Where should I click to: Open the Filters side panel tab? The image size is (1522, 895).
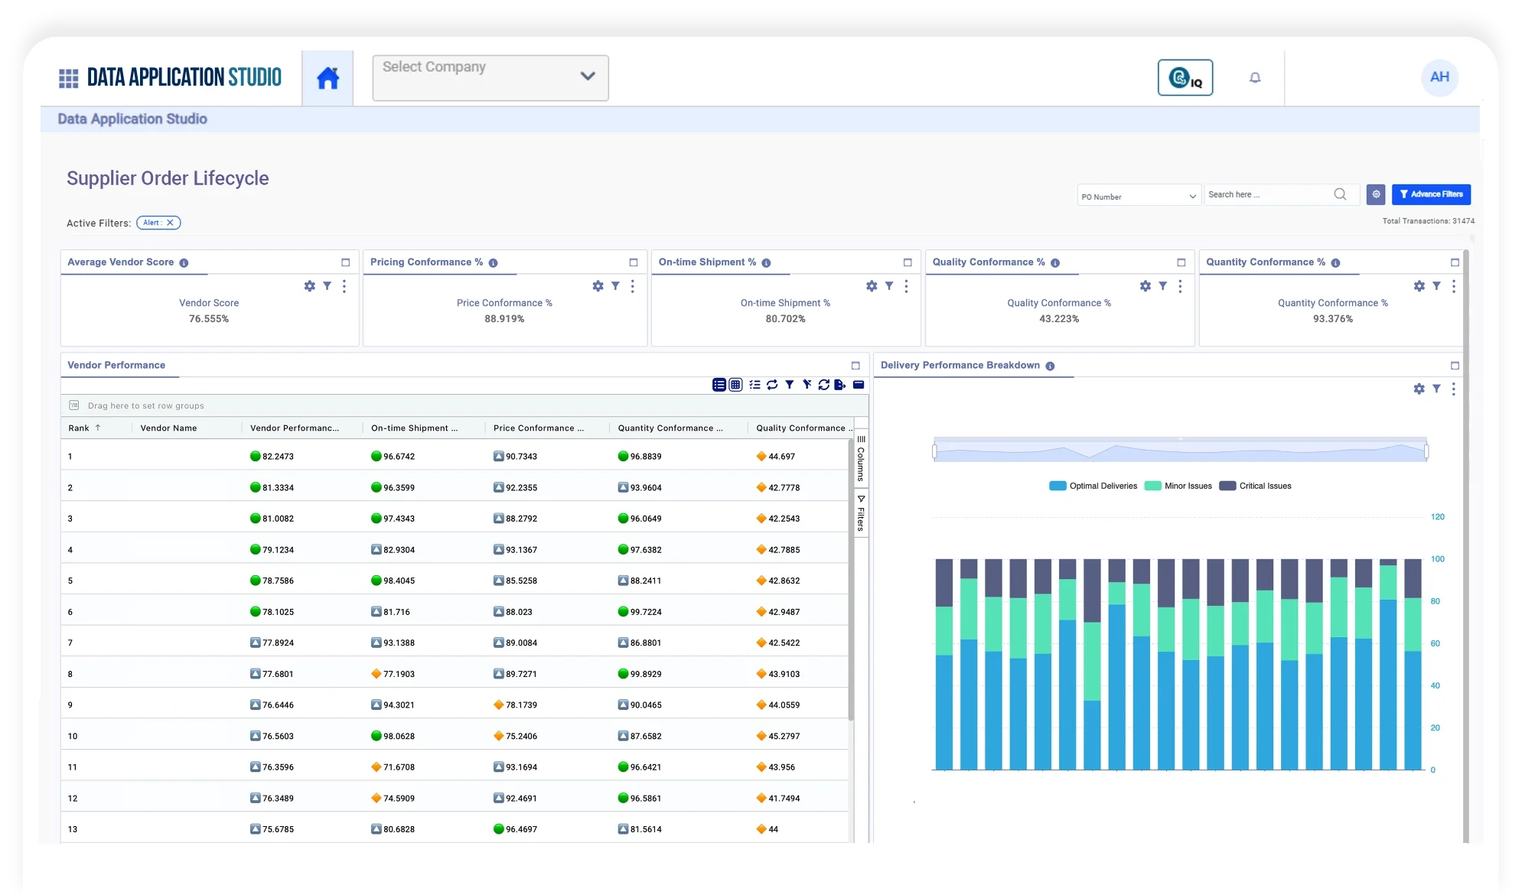click(x=861, y=514)
